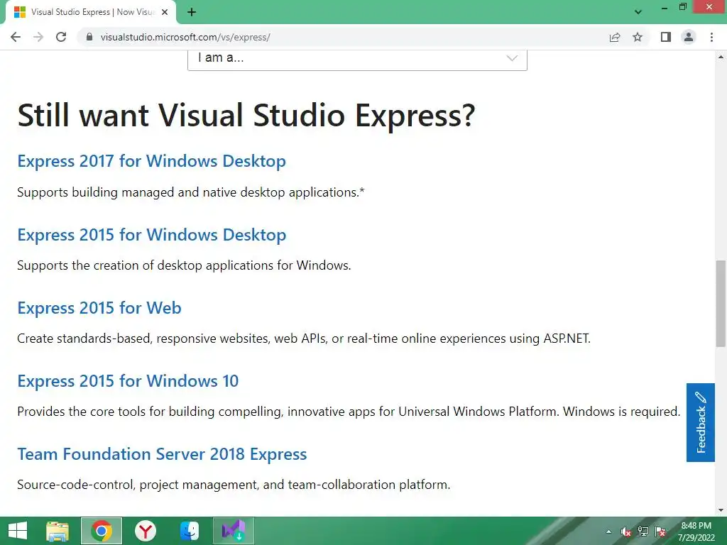Open Express 2015 for Windows 10

[128, 381]
